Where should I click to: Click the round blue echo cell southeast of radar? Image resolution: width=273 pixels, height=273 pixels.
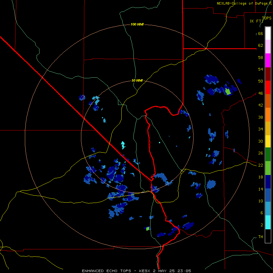[x=211, y=184]
